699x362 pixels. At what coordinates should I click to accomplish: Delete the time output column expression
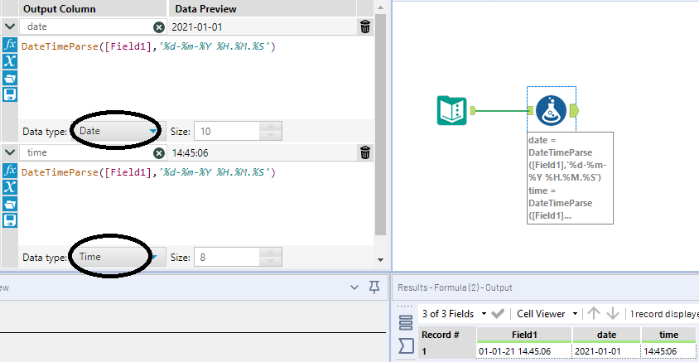click(x=365, y=152)
